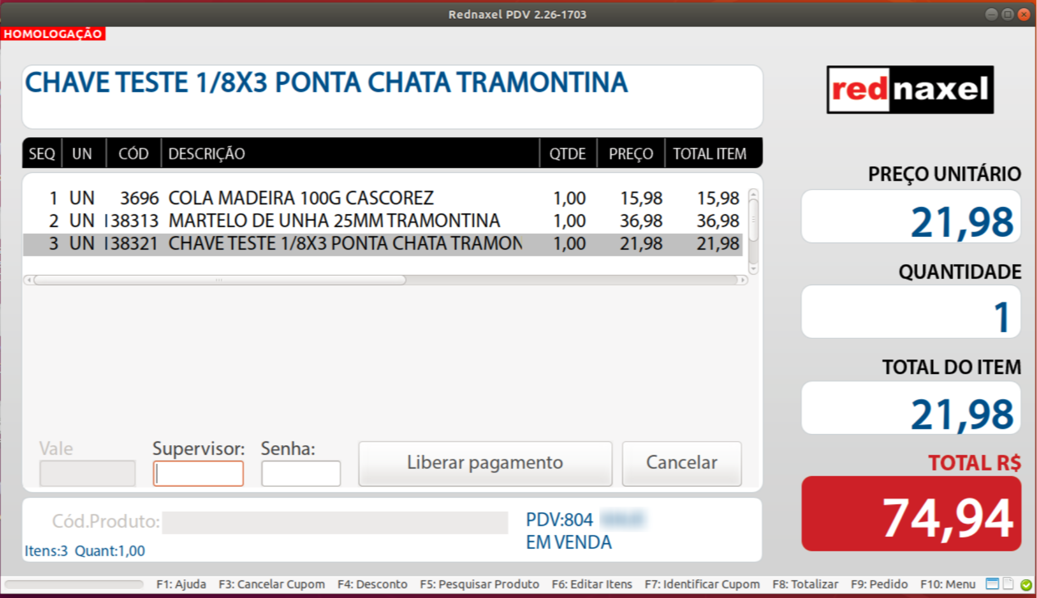The height and width of the screenshot is (598, 1037).
Task: Select F6 Editar Itens
Action: coord(592,584)
